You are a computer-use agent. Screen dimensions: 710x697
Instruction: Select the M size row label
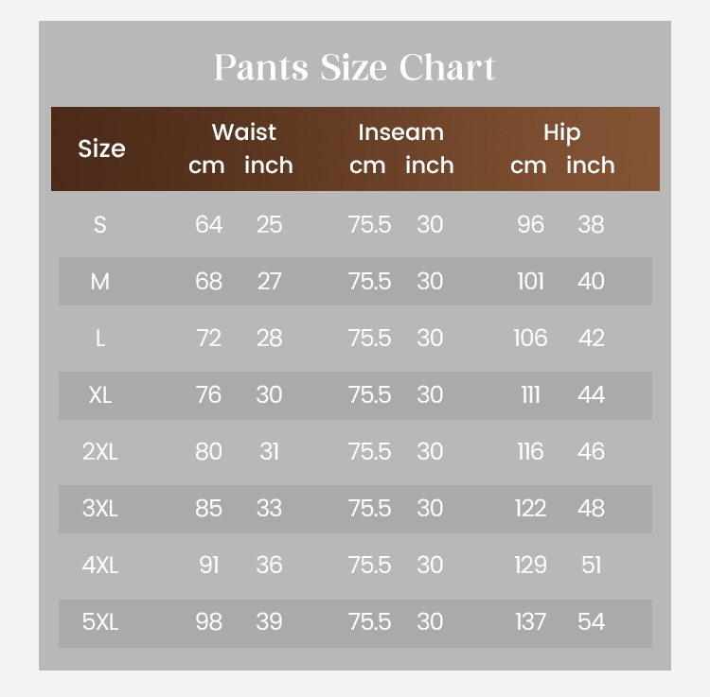(99, 282)
